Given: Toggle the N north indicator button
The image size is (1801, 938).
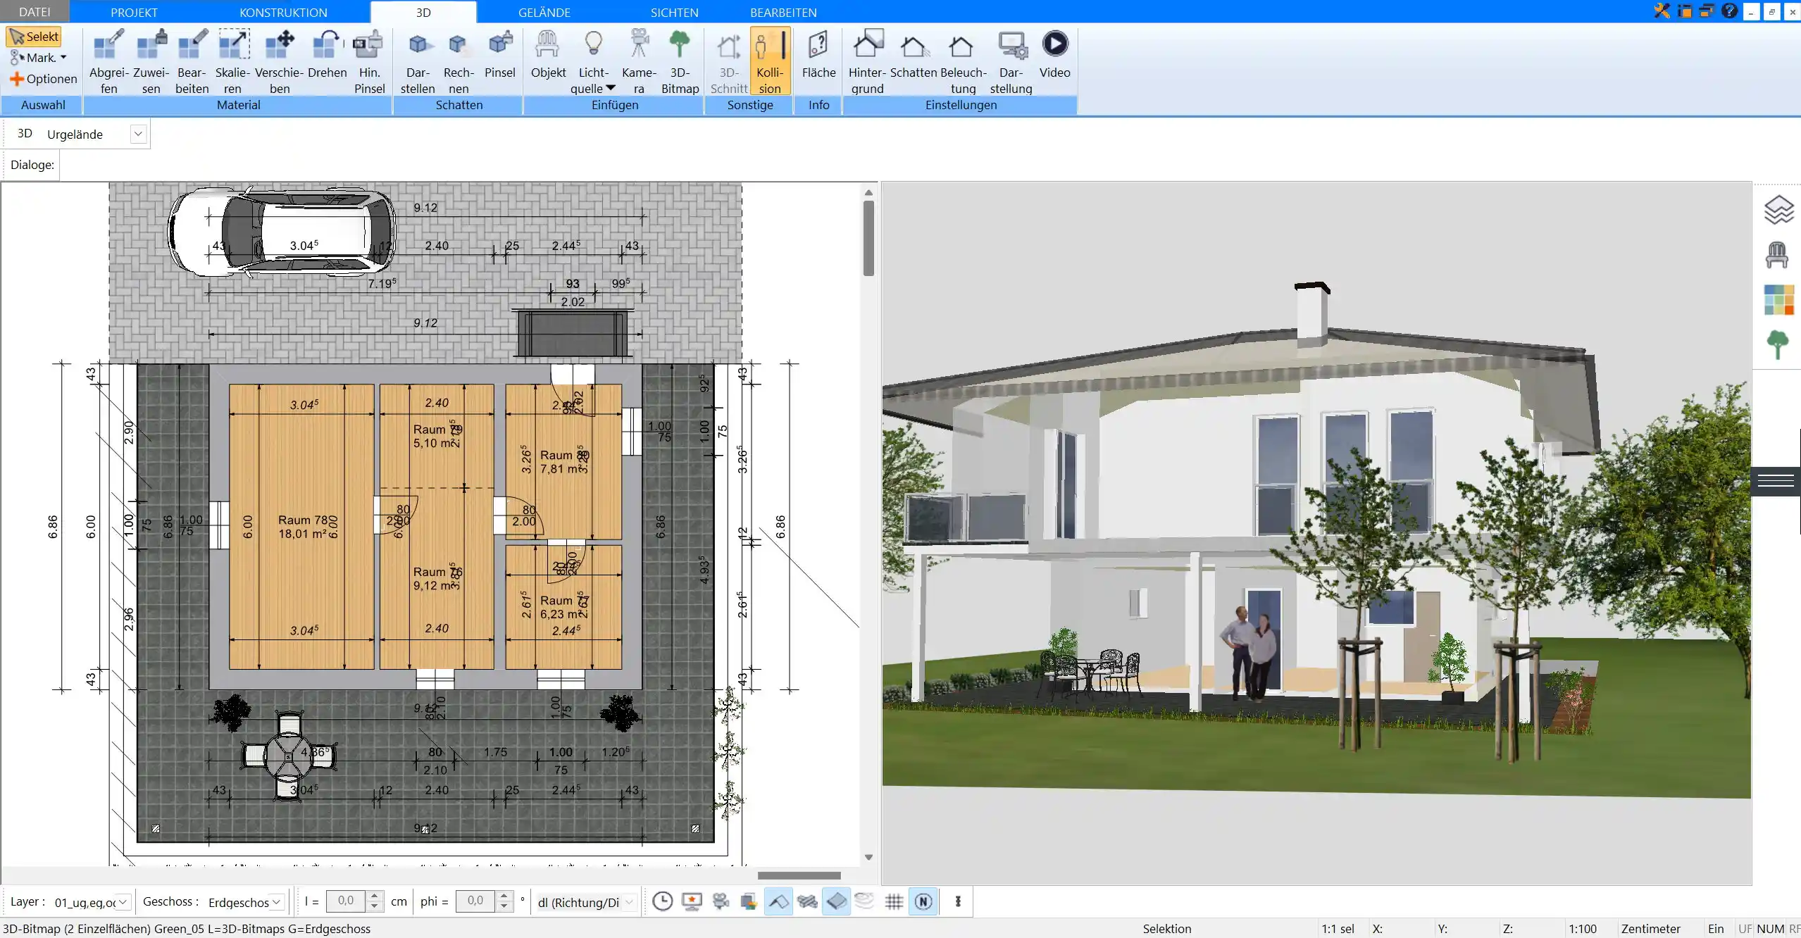Looking at the screenshot, I should tap(923, 901).
